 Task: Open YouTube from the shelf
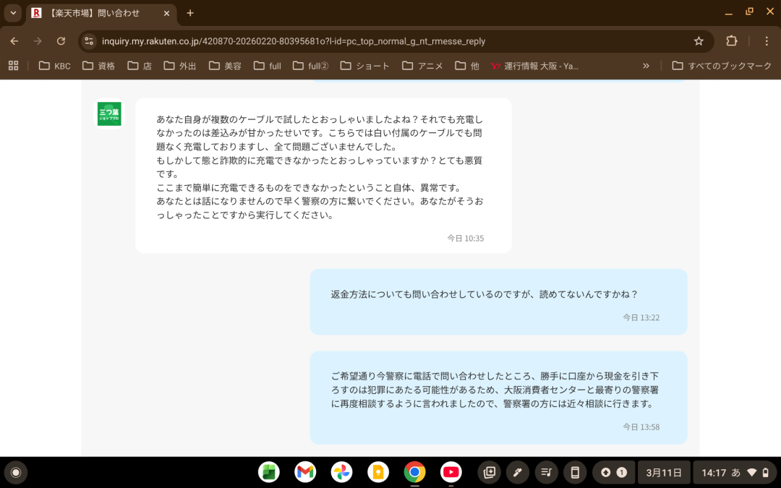coord(451,472)
